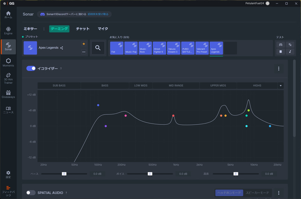Click the GG logo icon

click(5, 3)
